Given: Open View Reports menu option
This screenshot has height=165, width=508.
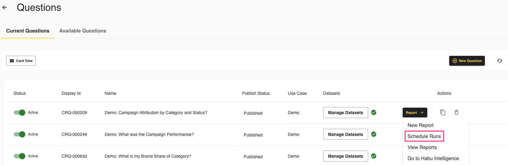Looking at the screenshot, I should [x=422, y=147].
